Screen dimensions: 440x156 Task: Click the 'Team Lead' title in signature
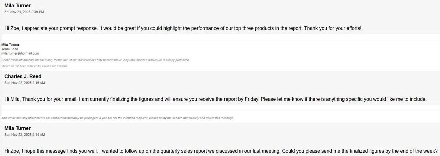tap(10, 49)
